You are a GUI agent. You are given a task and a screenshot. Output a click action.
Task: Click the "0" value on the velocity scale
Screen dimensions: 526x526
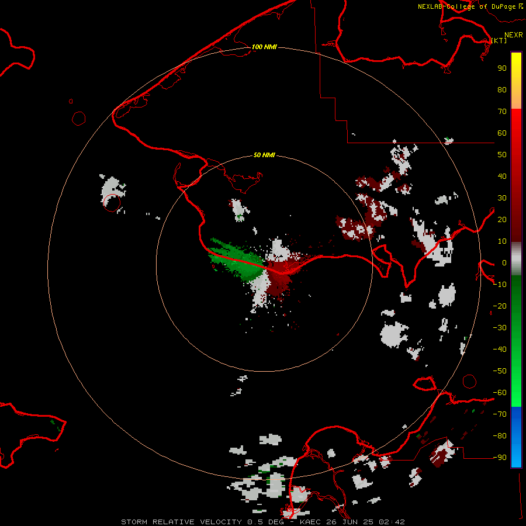click(504, 262)
